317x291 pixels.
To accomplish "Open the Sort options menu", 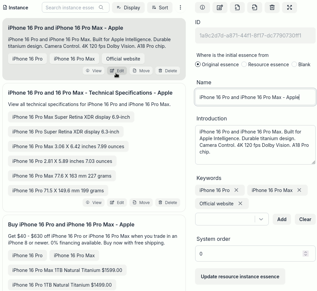I will [x=160, y=7].
